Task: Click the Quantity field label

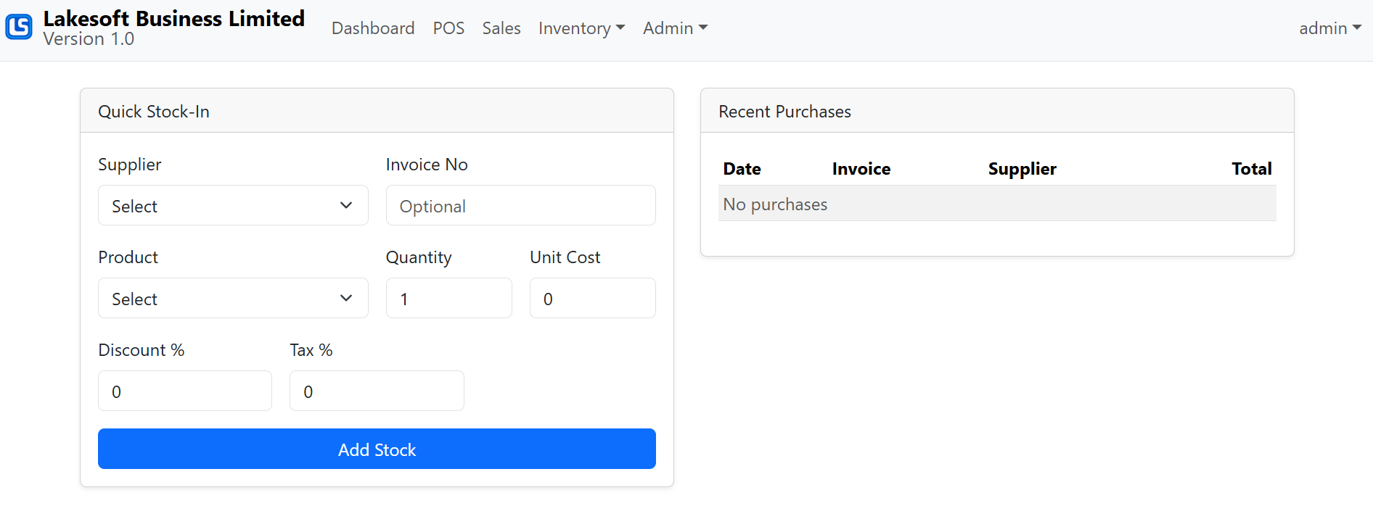Action: pos(419,257)
